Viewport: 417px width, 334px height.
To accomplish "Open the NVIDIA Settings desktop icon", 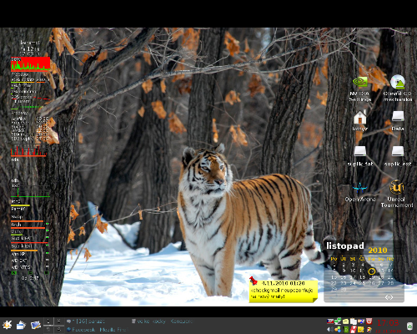I will point(360,88).
